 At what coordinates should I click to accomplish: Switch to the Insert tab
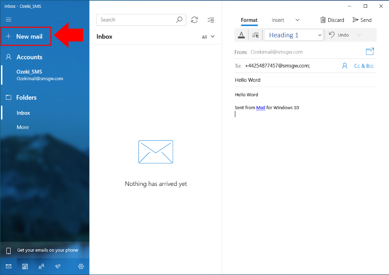click(278, 20)
